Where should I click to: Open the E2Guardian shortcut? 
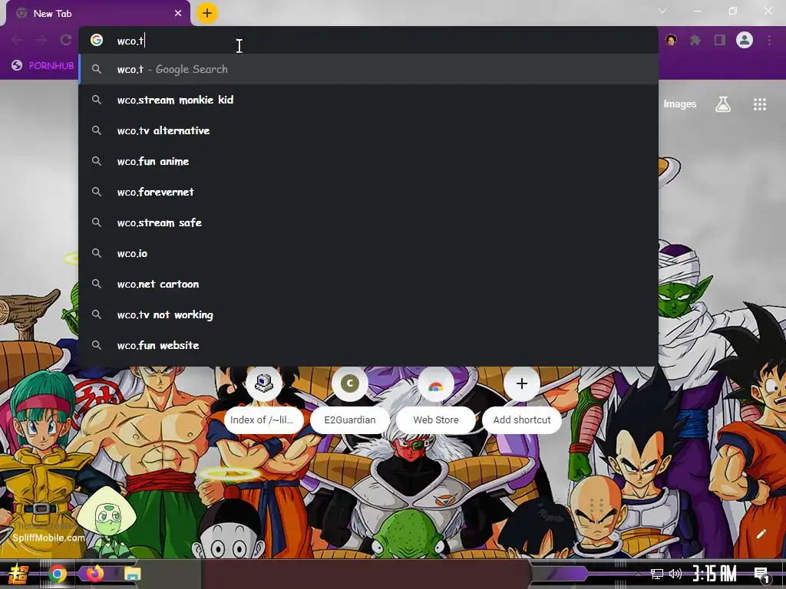(350, 400)
